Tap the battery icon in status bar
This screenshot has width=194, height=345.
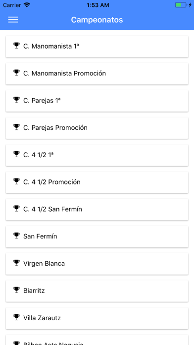(x=181, y=5)
